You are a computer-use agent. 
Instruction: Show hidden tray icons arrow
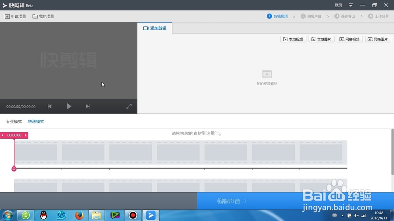click(x=342, y=215)
